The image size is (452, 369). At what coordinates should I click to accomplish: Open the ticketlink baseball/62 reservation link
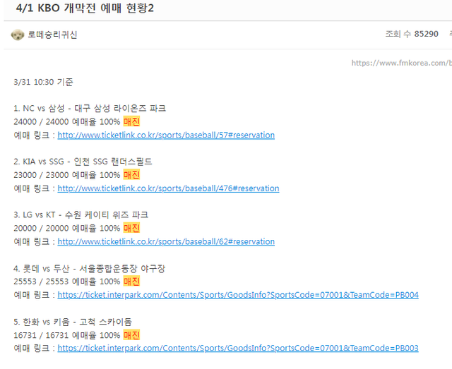click(166, 242)
